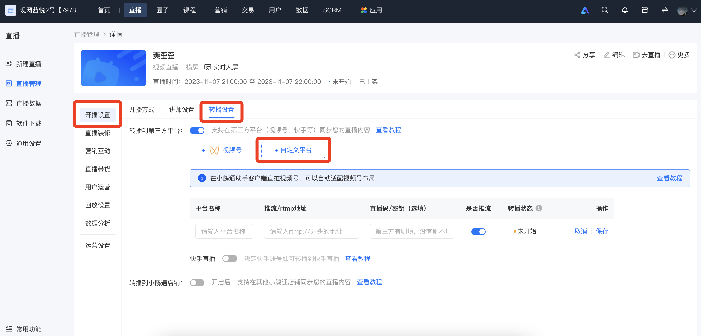Image resolution: width=701 pixels, height=336 pixels.
Task: Expand the account dropdown chevron
Action: tap(694, 10)
